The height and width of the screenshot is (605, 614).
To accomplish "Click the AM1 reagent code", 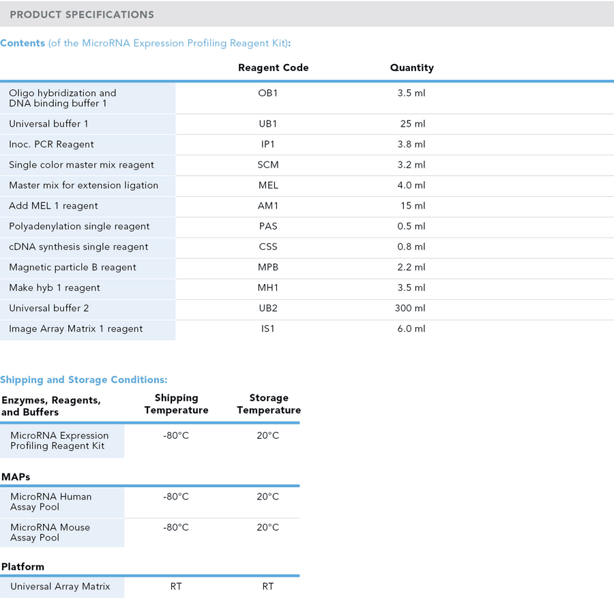I will click(x=268, y=206).
